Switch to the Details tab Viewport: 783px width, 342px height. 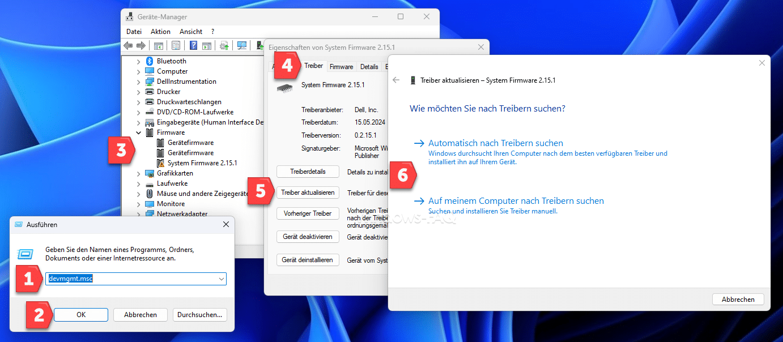[x=369, y=67]
